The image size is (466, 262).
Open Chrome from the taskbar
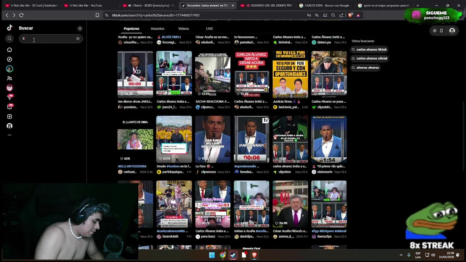tap(222, 255)
